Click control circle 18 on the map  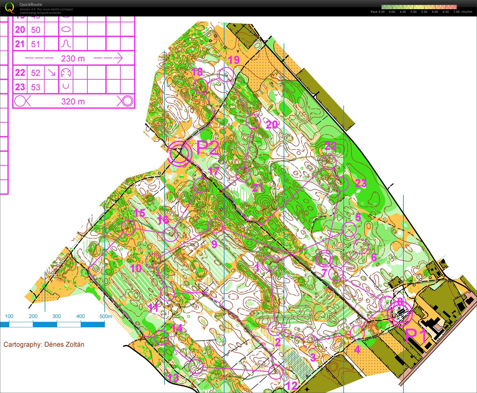click(x=200, y=86)
